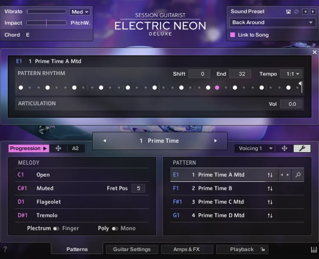This screenshot has height=259, width=319.
Task: Open the Voicing 1 dropdown
Action: 256,148
